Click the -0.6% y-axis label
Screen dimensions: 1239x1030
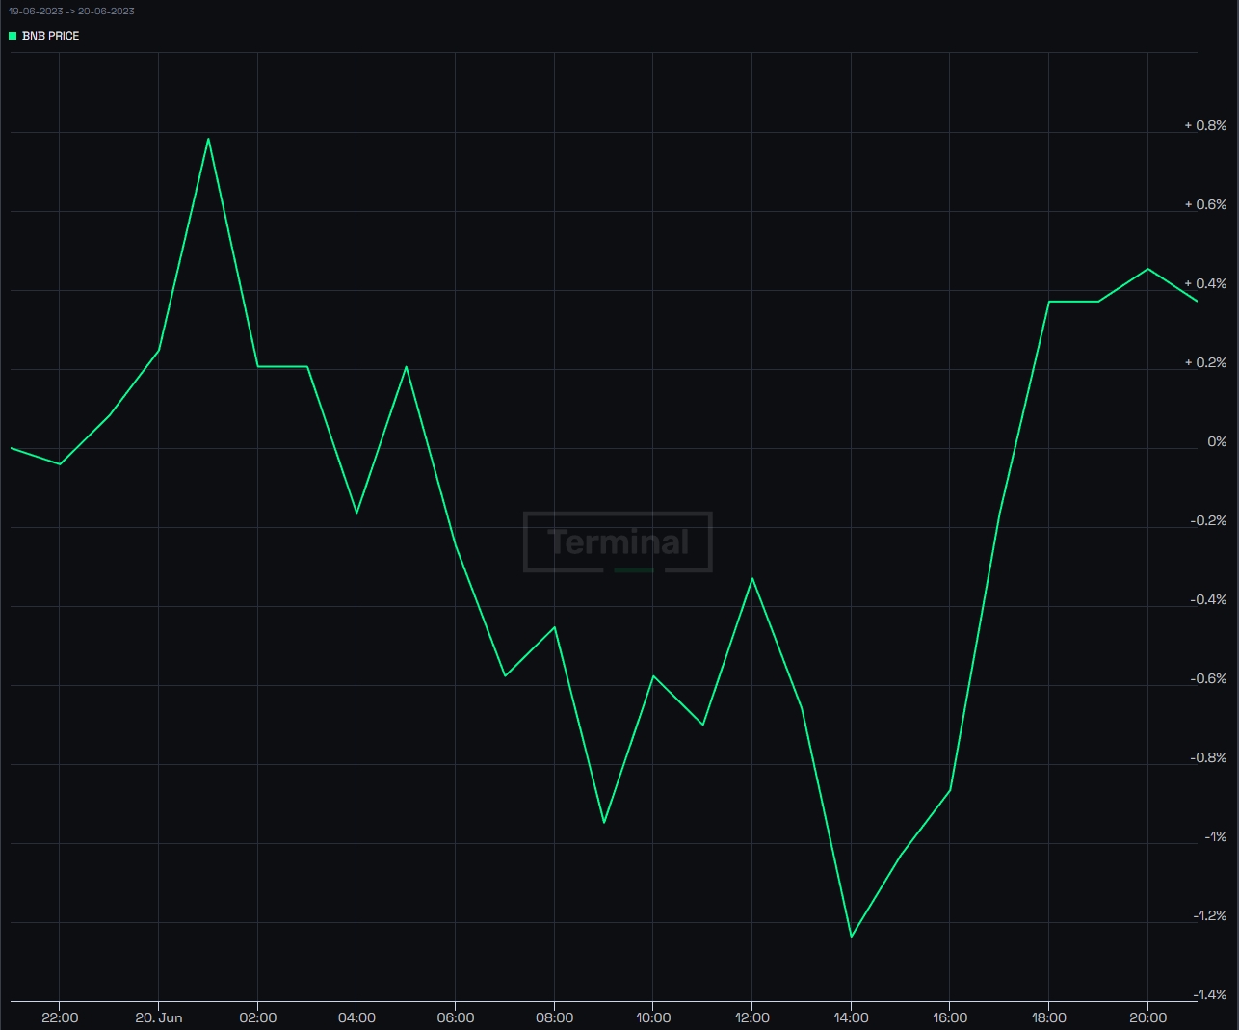(1209, 678)
